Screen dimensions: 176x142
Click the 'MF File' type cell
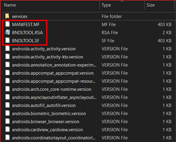click(x=109, y=24)
